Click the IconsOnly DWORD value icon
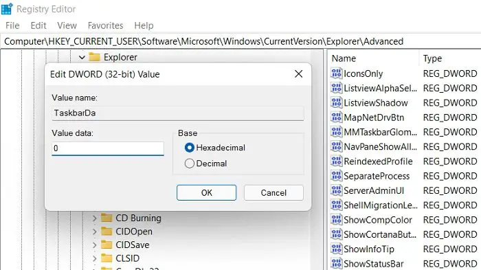Screen dimensions: 481x270 (336, 74)
